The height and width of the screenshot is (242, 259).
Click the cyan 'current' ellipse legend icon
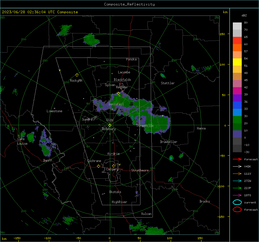237,202
